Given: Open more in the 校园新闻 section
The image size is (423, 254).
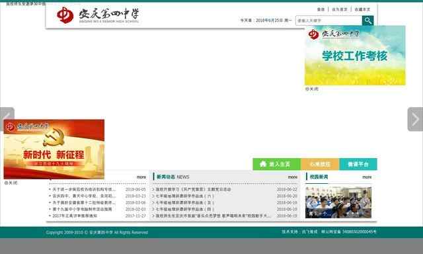Looking at the screenshot, I should (367, 177).
